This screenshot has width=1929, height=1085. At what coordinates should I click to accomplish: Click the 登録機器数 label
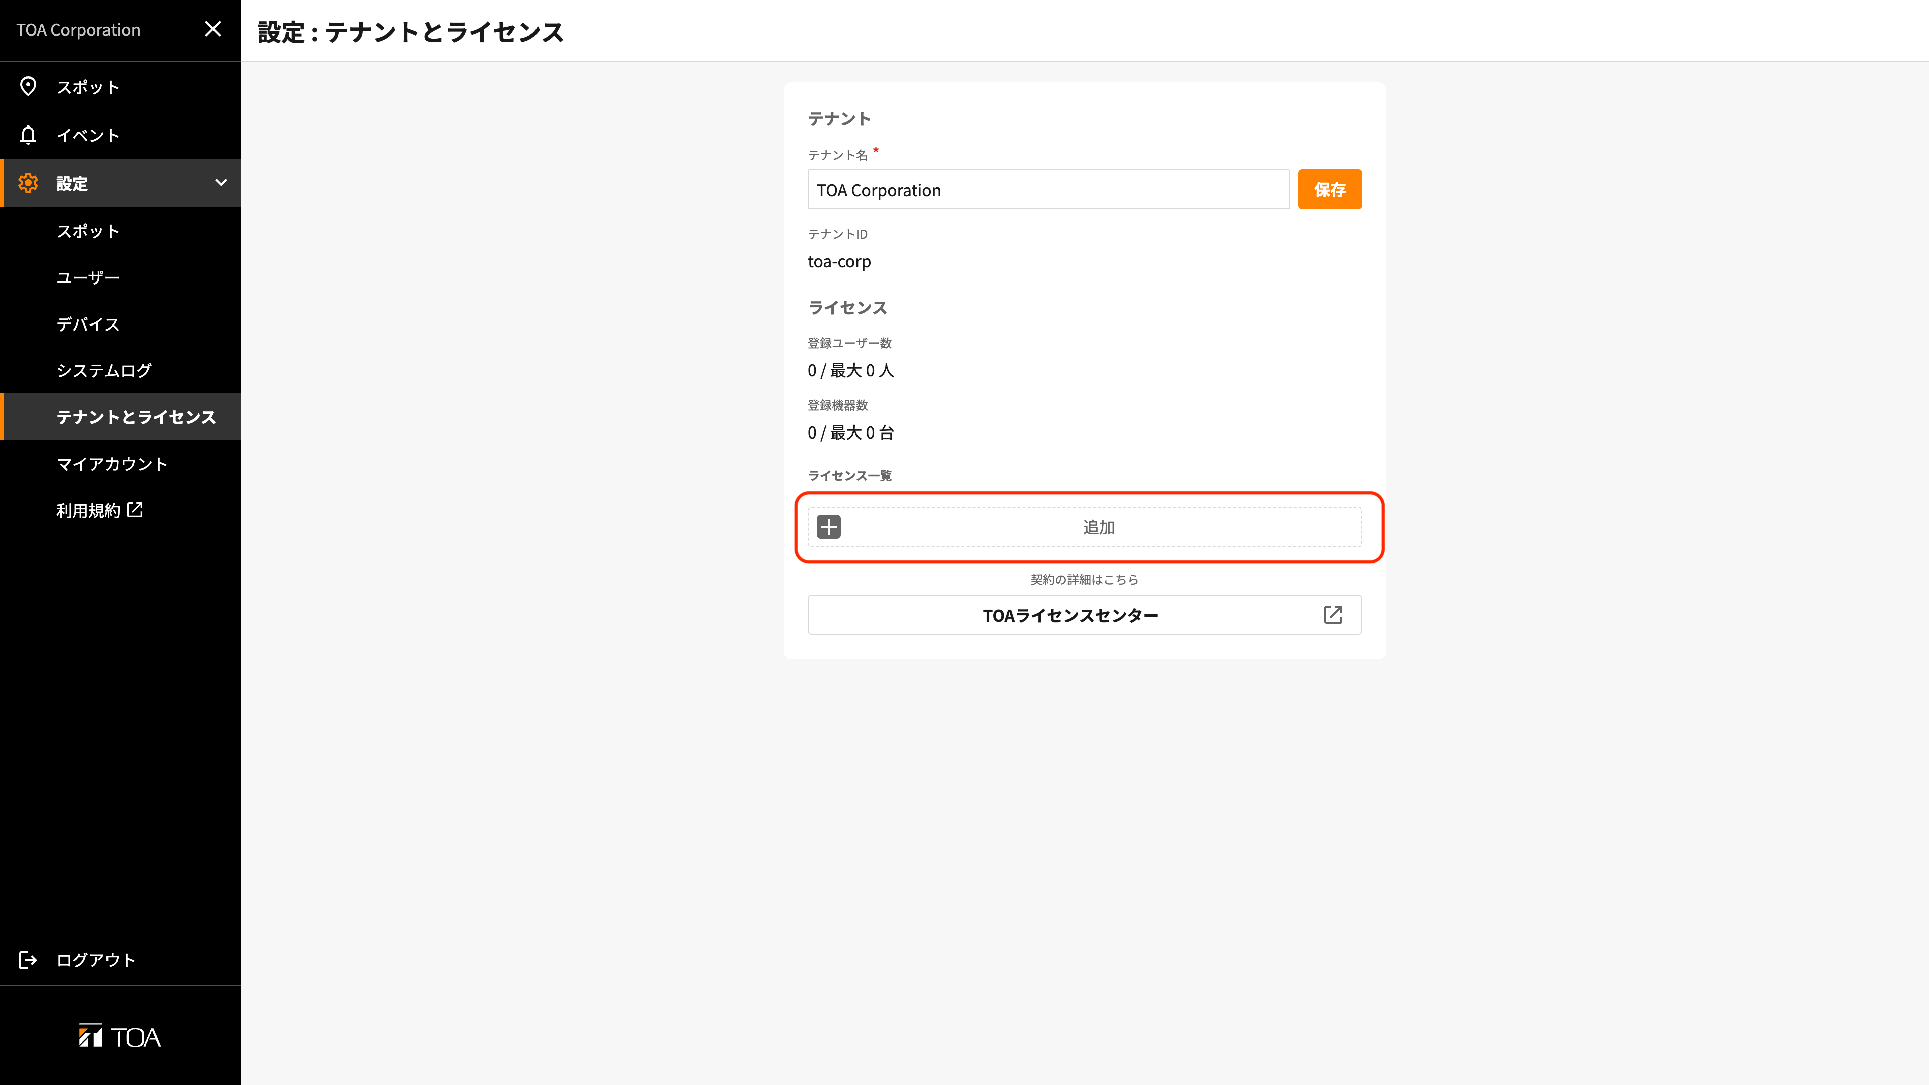click(x=837, y=405)
